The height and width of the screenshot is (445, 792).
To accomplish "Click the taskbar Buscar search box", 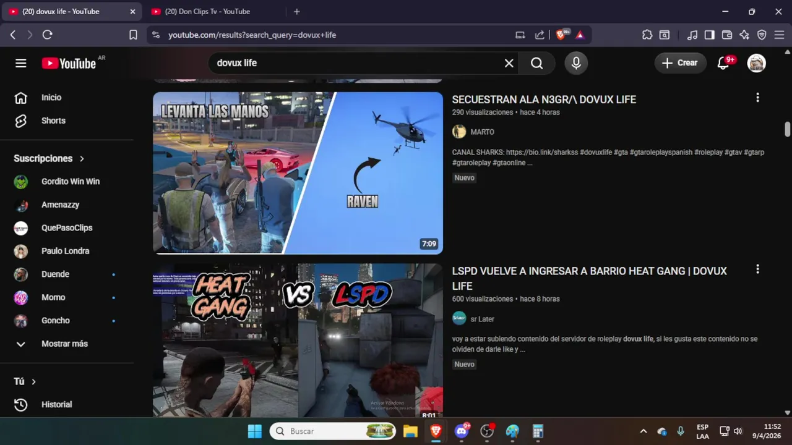I will point(333,431).
